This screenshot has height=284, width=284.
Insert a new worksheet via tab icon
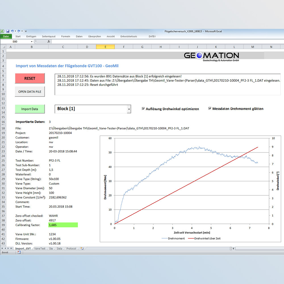coord(82,248)
